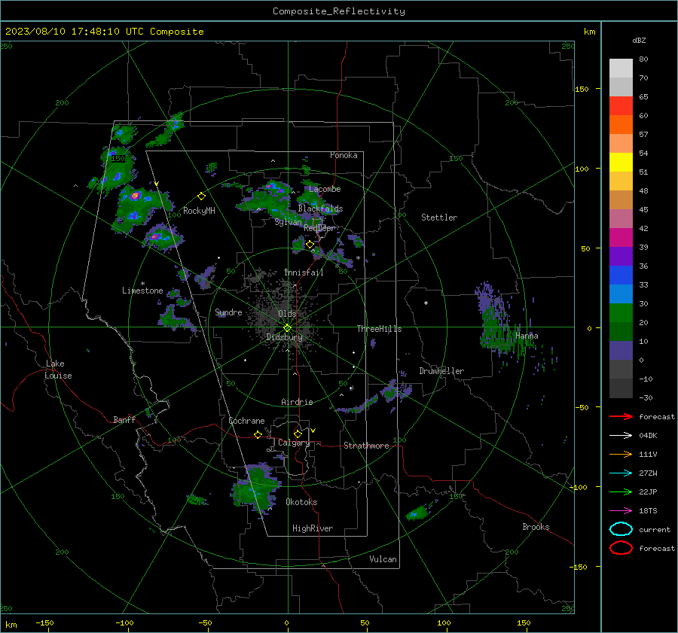Screen dimensions: 678x633
Task: Click the Vulcan city label
Action: pos(383,559)
